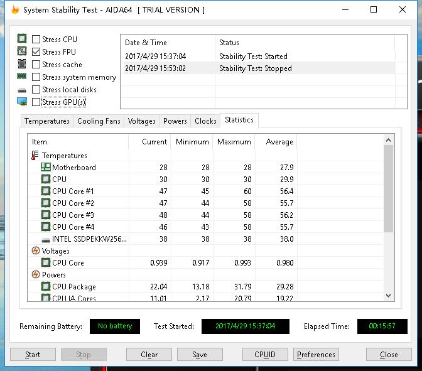422x371 pixels.
Task: Click the CPU Core #1 maximum value 60
Action: 247,191
